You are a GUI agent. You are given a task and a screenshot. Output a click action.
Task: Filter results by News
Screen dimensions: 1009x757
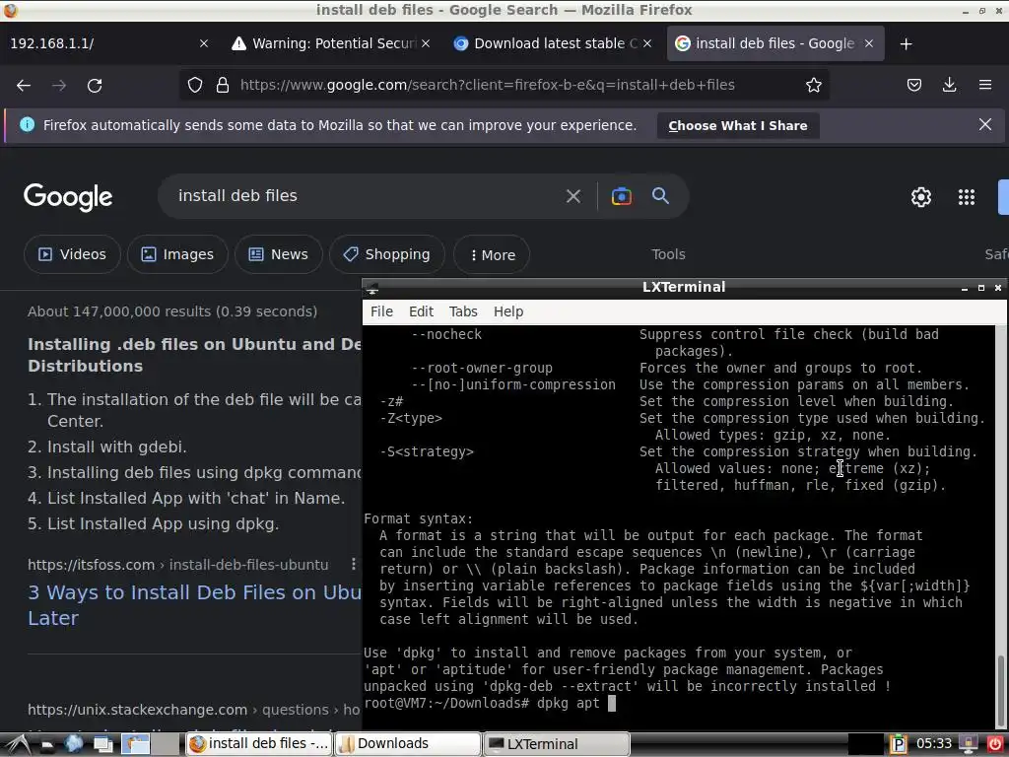279,254
